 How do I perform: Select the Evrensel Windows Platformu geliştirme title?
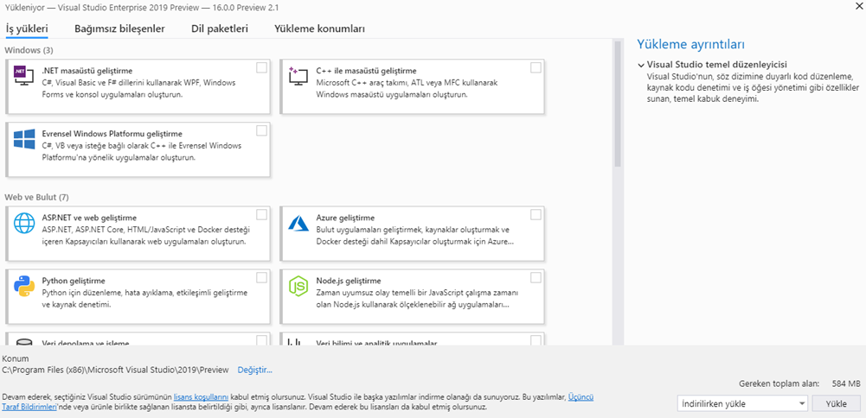click(112, 134)
